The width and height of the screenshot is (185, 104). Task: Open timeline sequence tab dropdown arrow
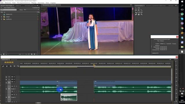click(x=9, y=60)
